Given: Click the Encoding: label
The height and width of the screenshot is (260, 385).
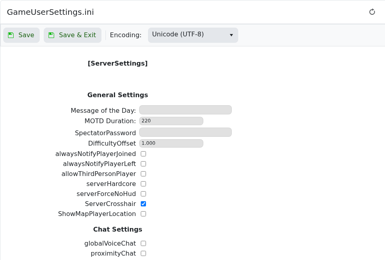Looking at the screenshot, I should [x=126, y=35].
